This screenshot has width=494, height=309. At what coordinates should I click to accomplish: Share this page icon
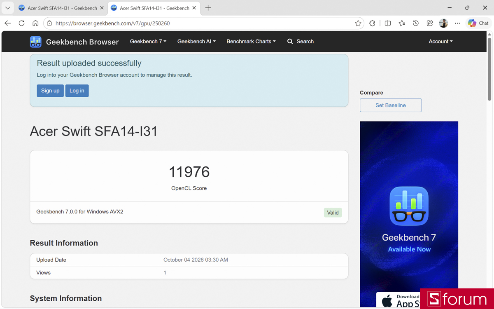pos(430,23)
